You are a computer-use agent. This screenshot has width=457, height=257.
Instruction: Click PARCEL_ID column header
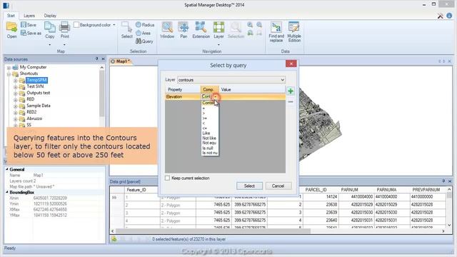pyautogui.click(x=320, y=190)
